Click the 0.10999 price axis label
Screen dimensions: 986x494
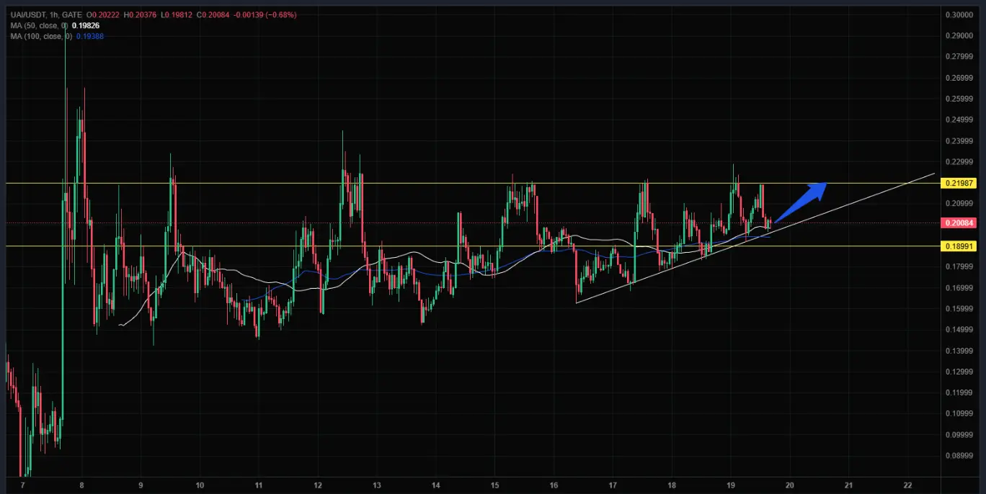click(x=958, y=414)
